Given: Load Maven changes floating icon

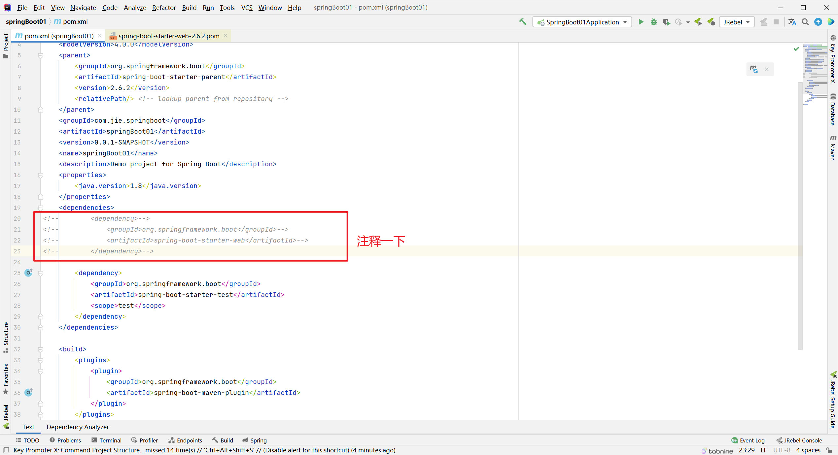Looking at the screenshot, I should (x=754, y=69).
